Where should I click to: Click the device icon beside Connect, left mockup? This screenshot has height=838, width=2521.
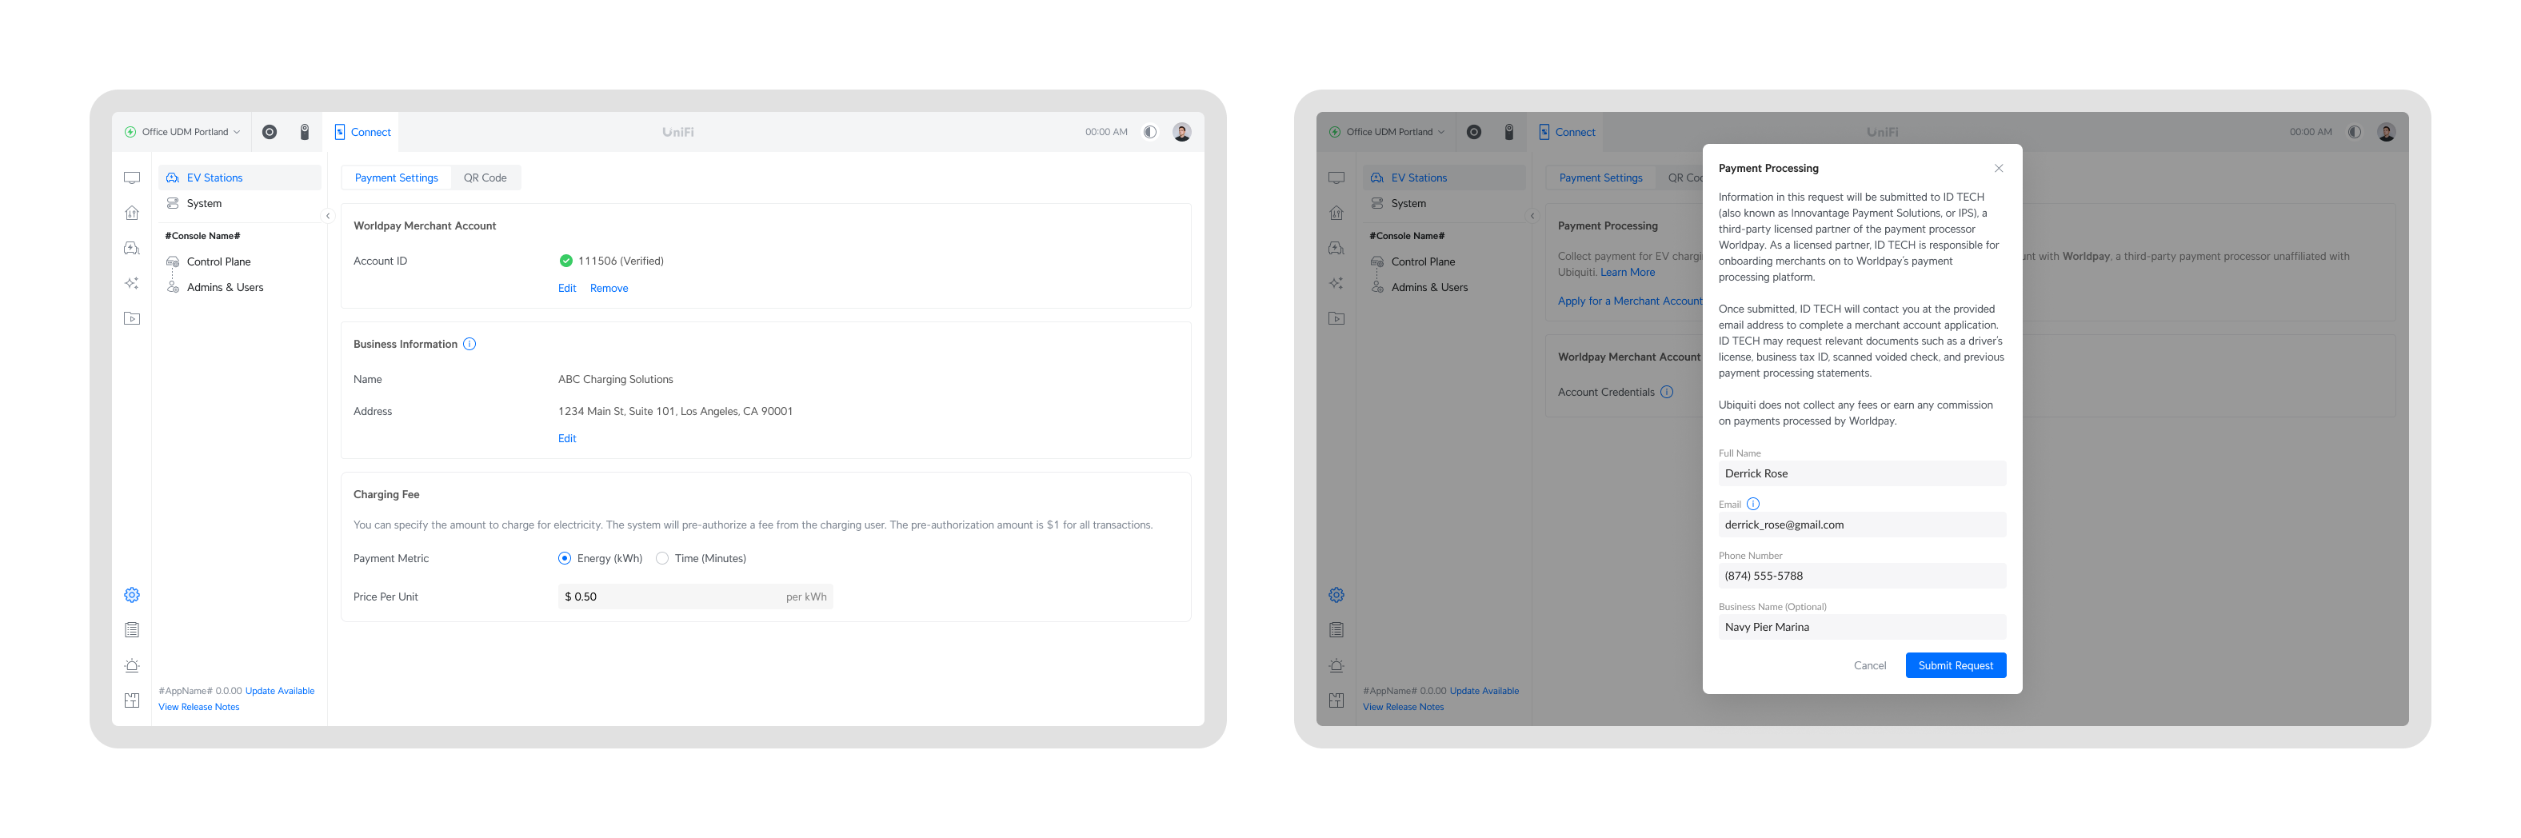[305, 132]
